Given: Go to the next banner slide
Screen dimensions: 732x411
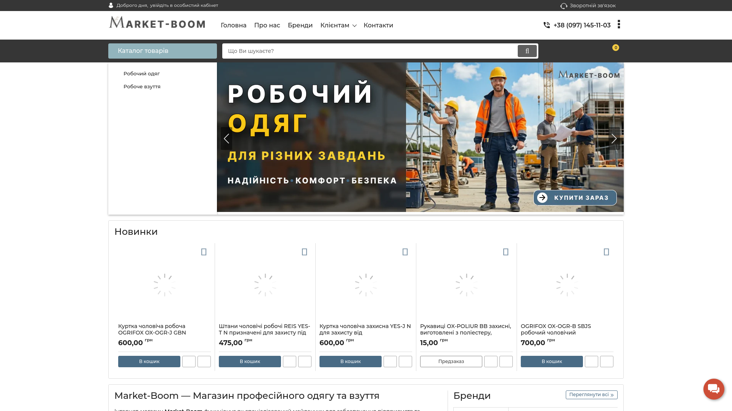Looking at the screenshot, I should [614, 139].
